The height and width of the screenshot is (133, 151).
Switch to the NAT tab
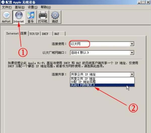59,34
